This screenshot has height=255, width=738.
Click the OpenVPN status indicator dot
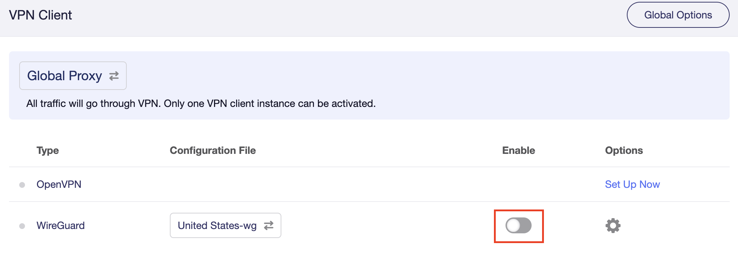pos(22,185)
